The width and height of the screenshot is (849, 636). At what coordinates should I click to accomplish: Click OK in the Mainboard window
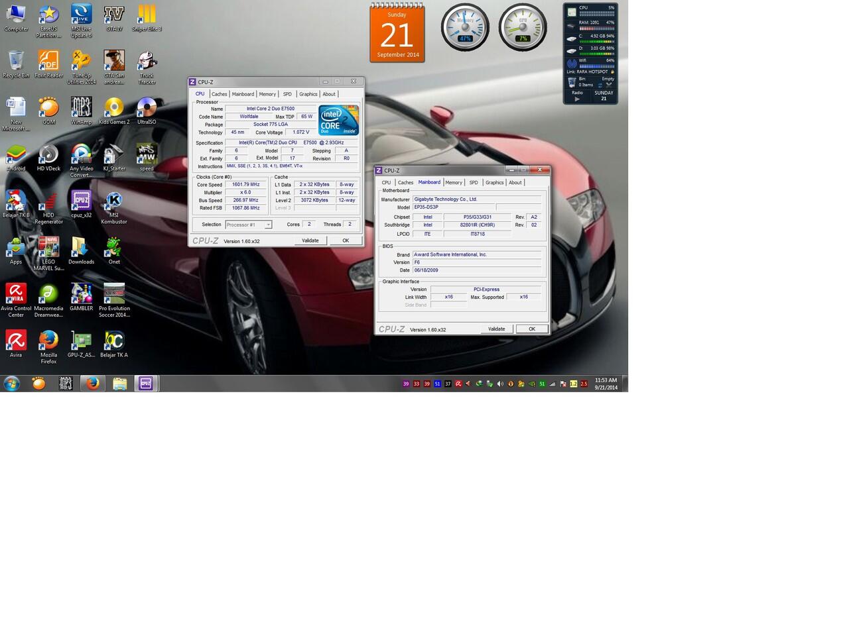click(532, 329)
